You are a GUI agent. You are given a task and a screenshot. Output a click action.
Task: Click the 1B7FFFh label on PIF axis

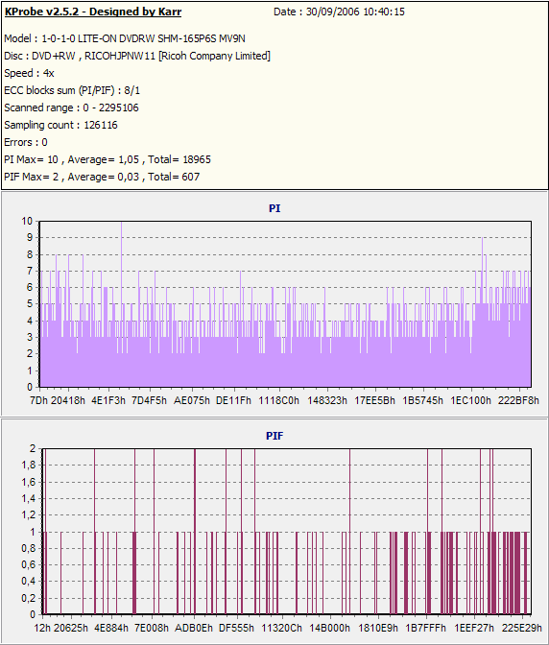pyautogui.click(x=425, y=628)
